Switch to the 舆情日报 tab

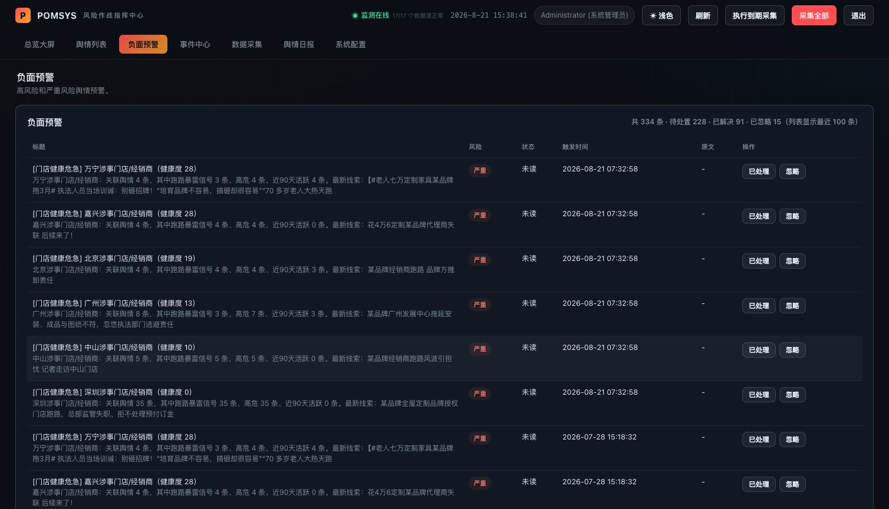tap(299, 44)
